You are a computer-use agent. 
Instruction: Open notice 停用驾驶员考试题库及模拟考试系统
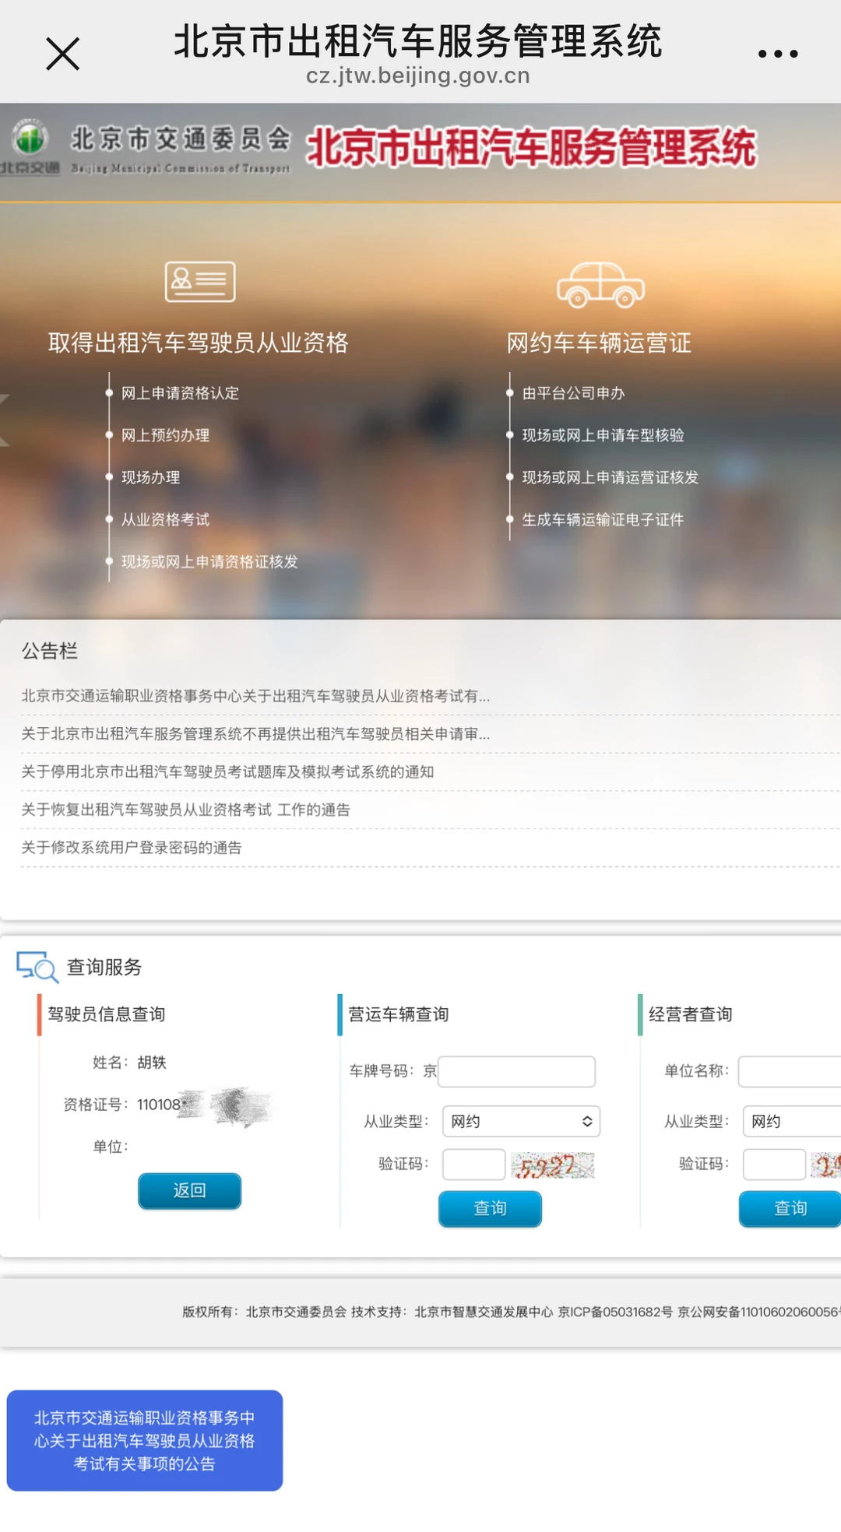click(227, 771)
